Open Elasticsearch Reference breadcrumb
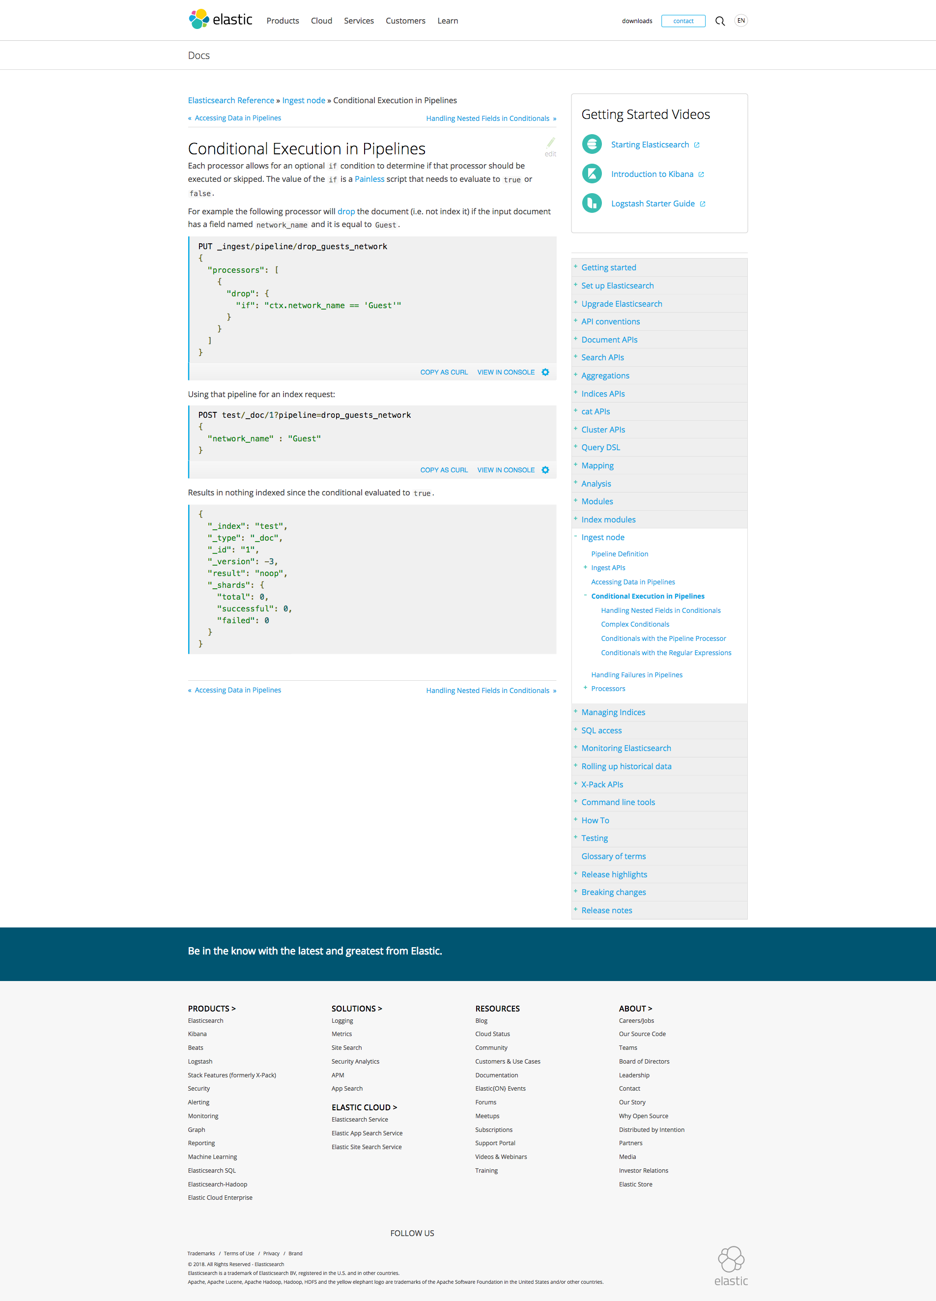This screenshot has width=936, height=1301. click(231, 100)
